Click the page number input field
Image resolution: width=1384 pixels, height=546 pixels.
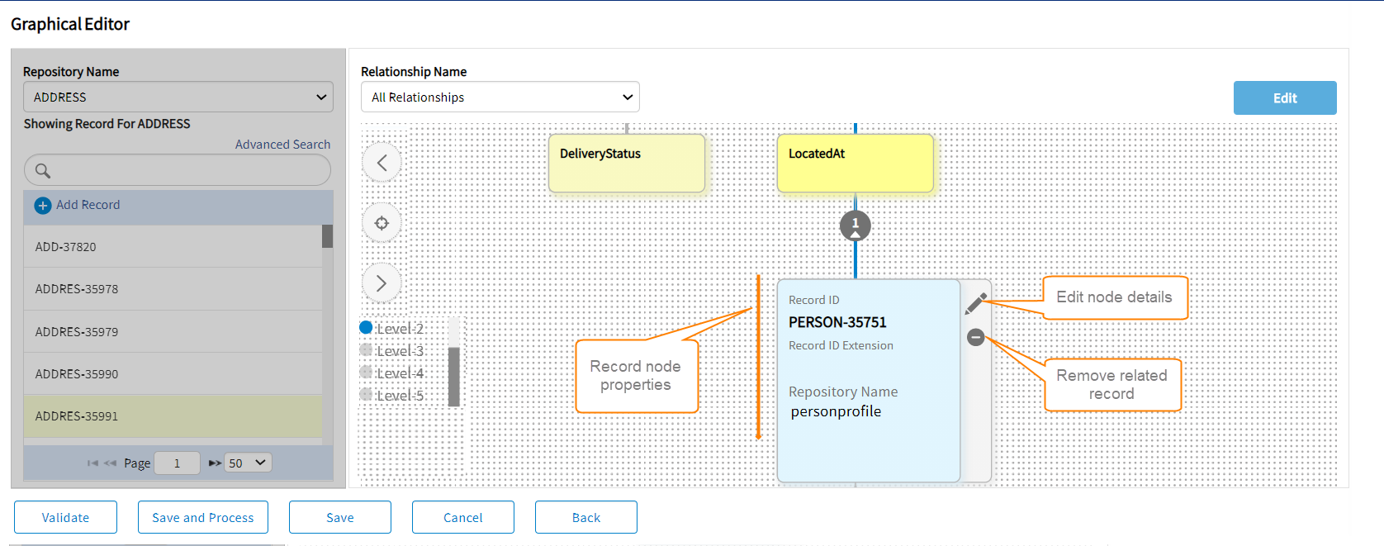(177, 463)
